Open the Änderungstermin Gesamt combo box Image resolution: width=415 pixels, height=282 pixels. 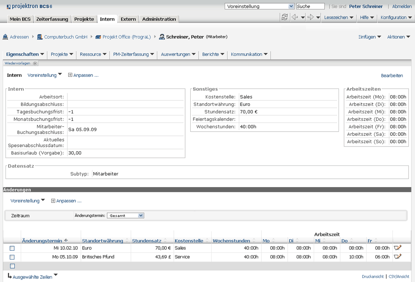click(125, 215)
